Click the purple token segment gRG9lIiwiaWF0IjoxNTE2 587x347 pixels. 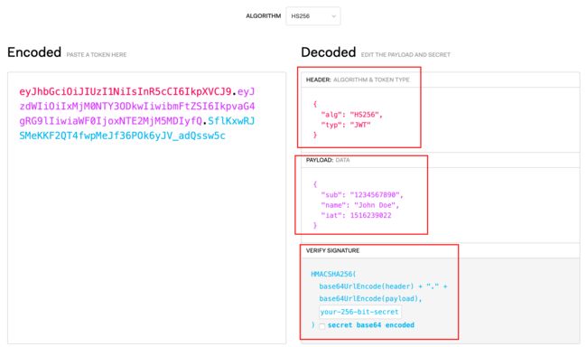point(111,121)
